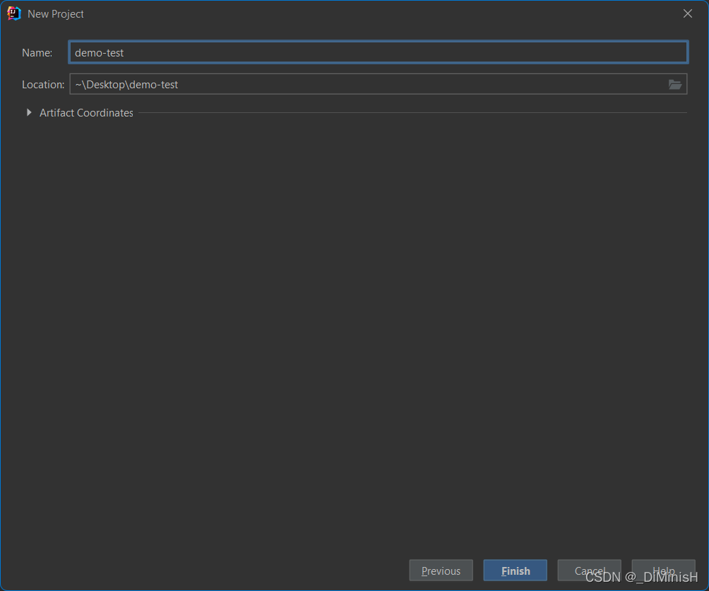Expand the Artifact Coordinates section
This screenshot has height=591, width=709.
29,112
